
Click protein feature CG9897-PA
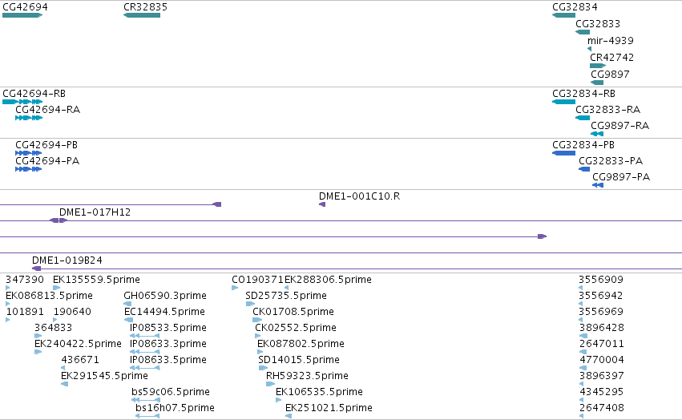[x=598, y=185]
